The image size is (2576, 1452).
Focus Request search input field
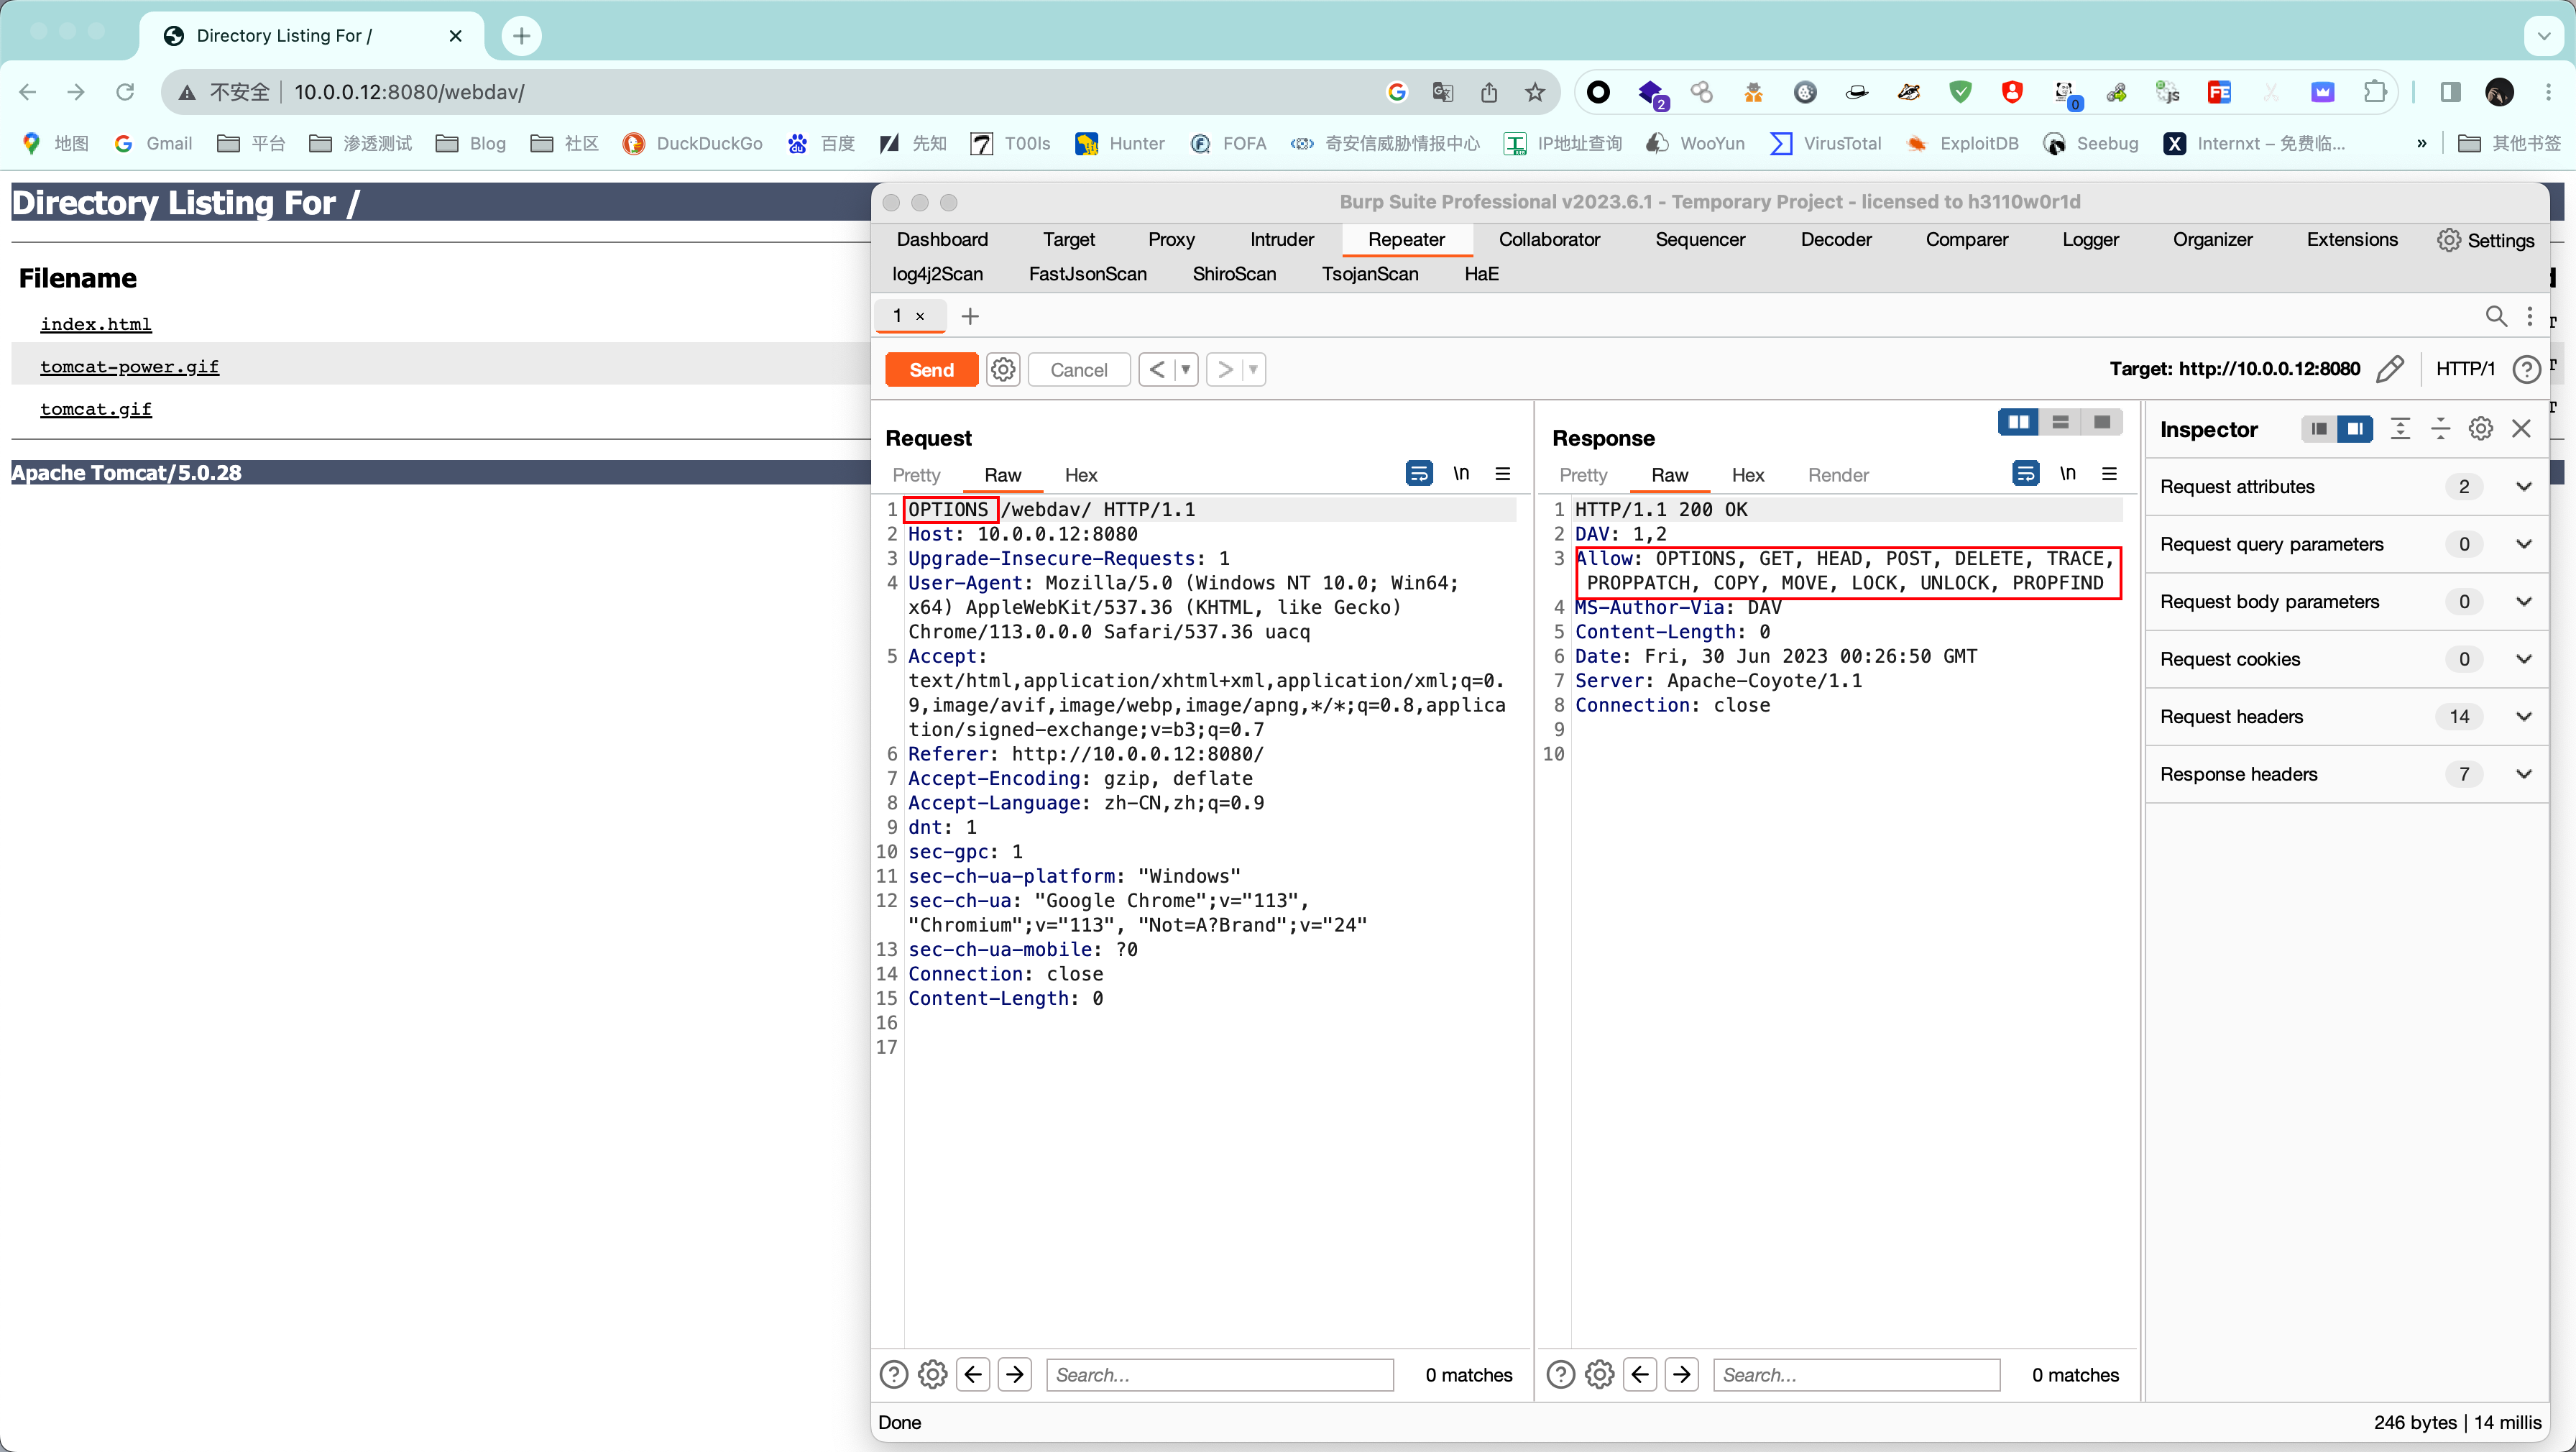click(x=1220, y=1375)
